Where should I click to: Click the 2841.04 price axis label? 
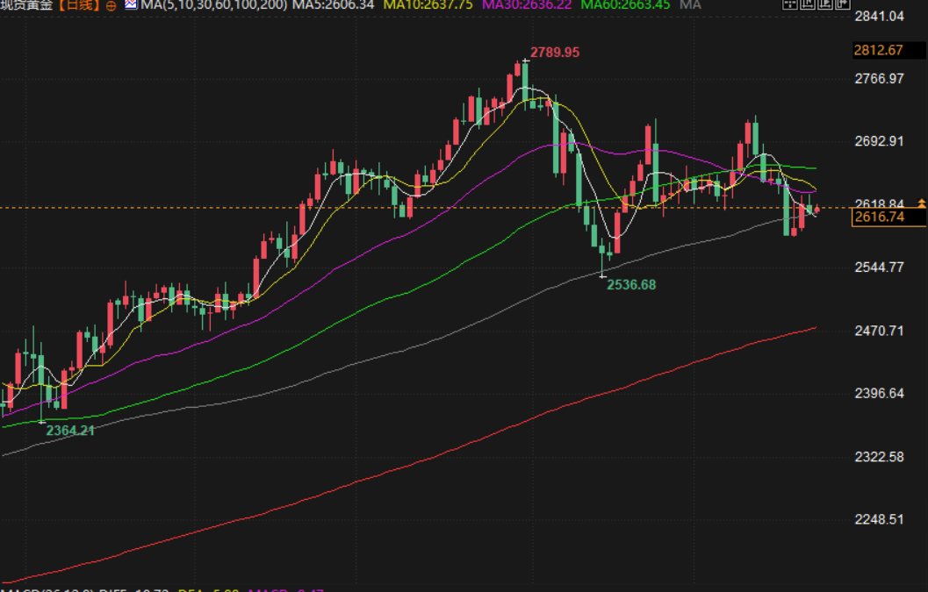880,16
